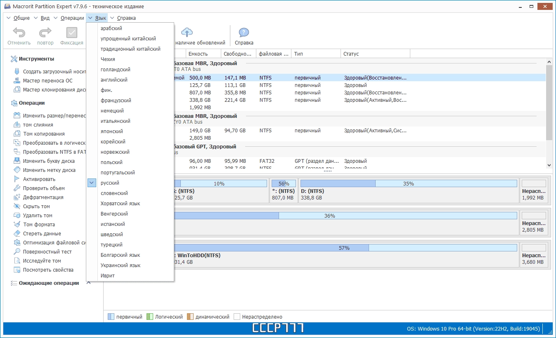Viewport: 556px width, 338px height.
Task: Collapse the Ожидающие операции panel
Action: pyautogui.click(x=88, y=283)
